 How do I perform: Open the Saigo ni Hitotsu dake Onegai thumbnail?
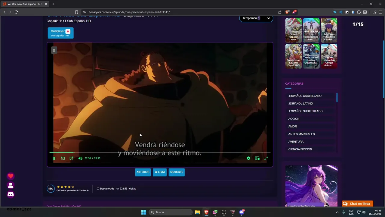(x=329, y=56)
